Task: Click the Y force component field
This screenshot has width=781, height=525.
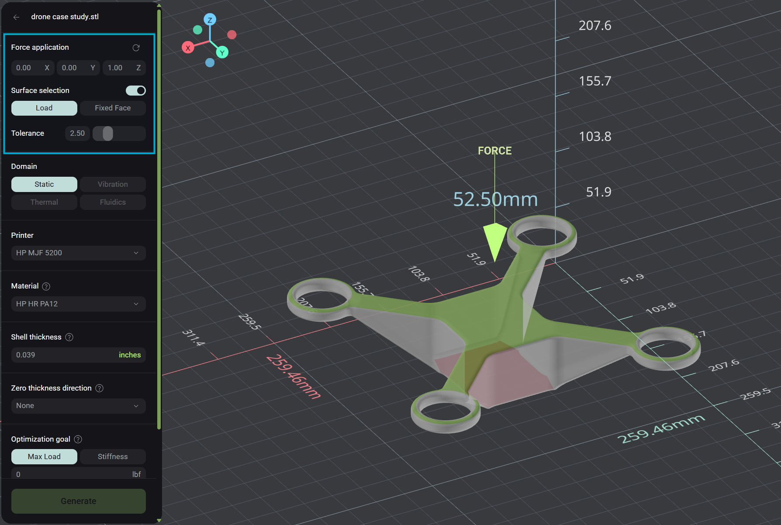Action: pos(79,68)
